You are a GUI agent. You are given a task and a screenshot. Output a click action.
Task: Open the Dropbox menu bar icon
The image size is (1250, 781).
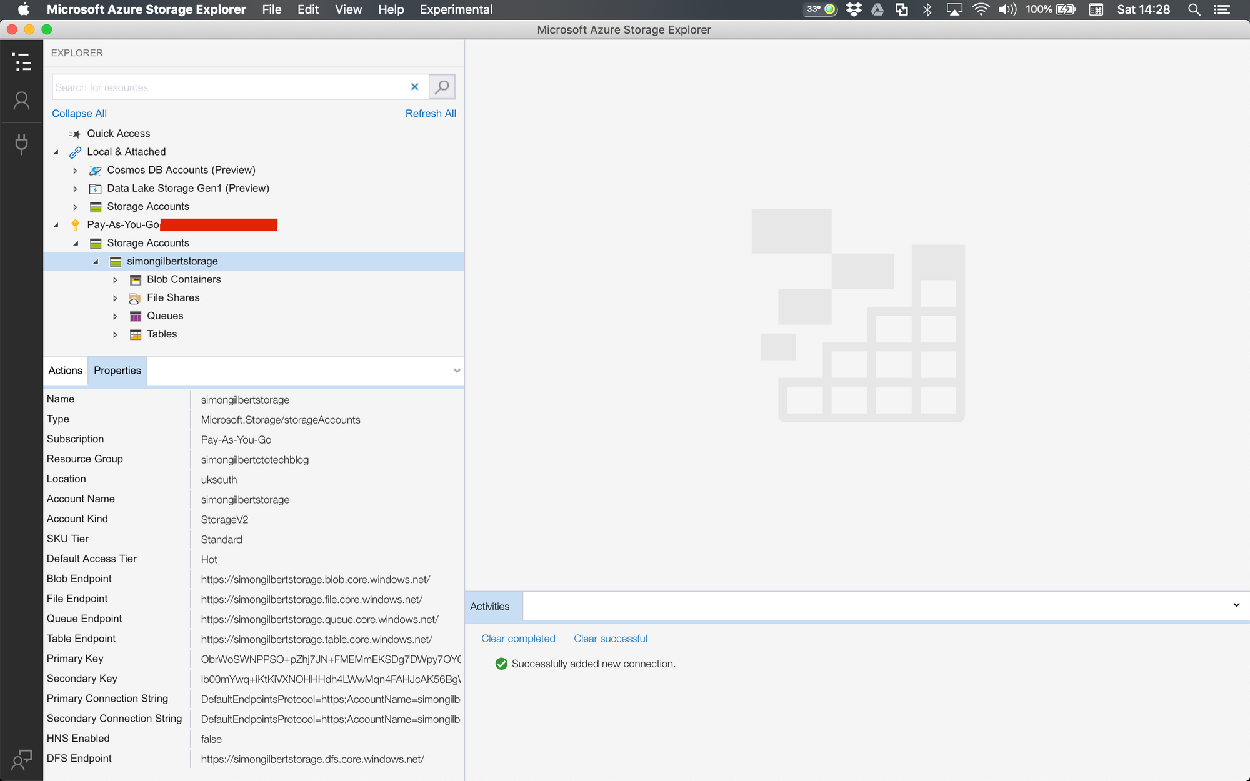(854, 9)
